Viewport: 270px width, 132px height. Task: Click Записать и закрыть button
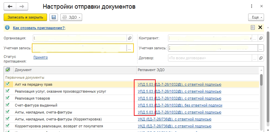25,17
